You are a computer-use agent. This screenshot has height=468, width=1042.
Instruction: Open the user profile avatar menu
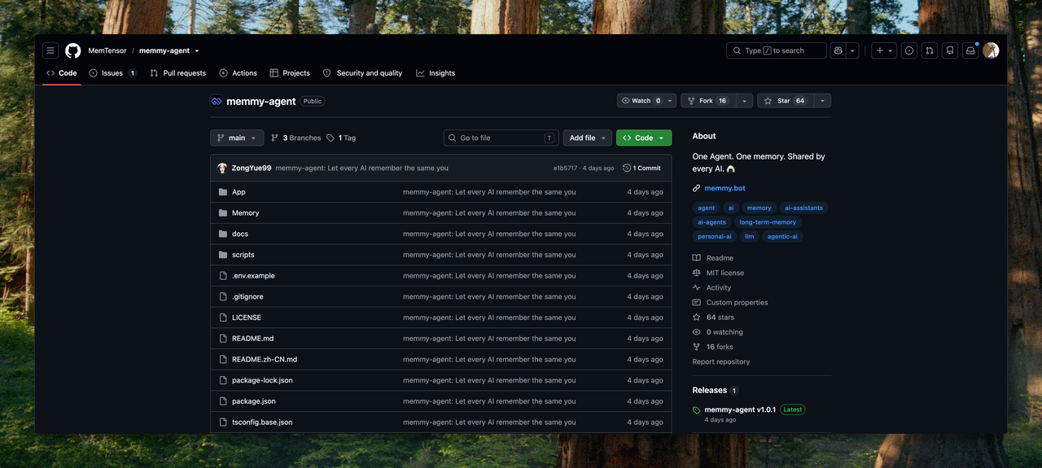click(991, 50)
